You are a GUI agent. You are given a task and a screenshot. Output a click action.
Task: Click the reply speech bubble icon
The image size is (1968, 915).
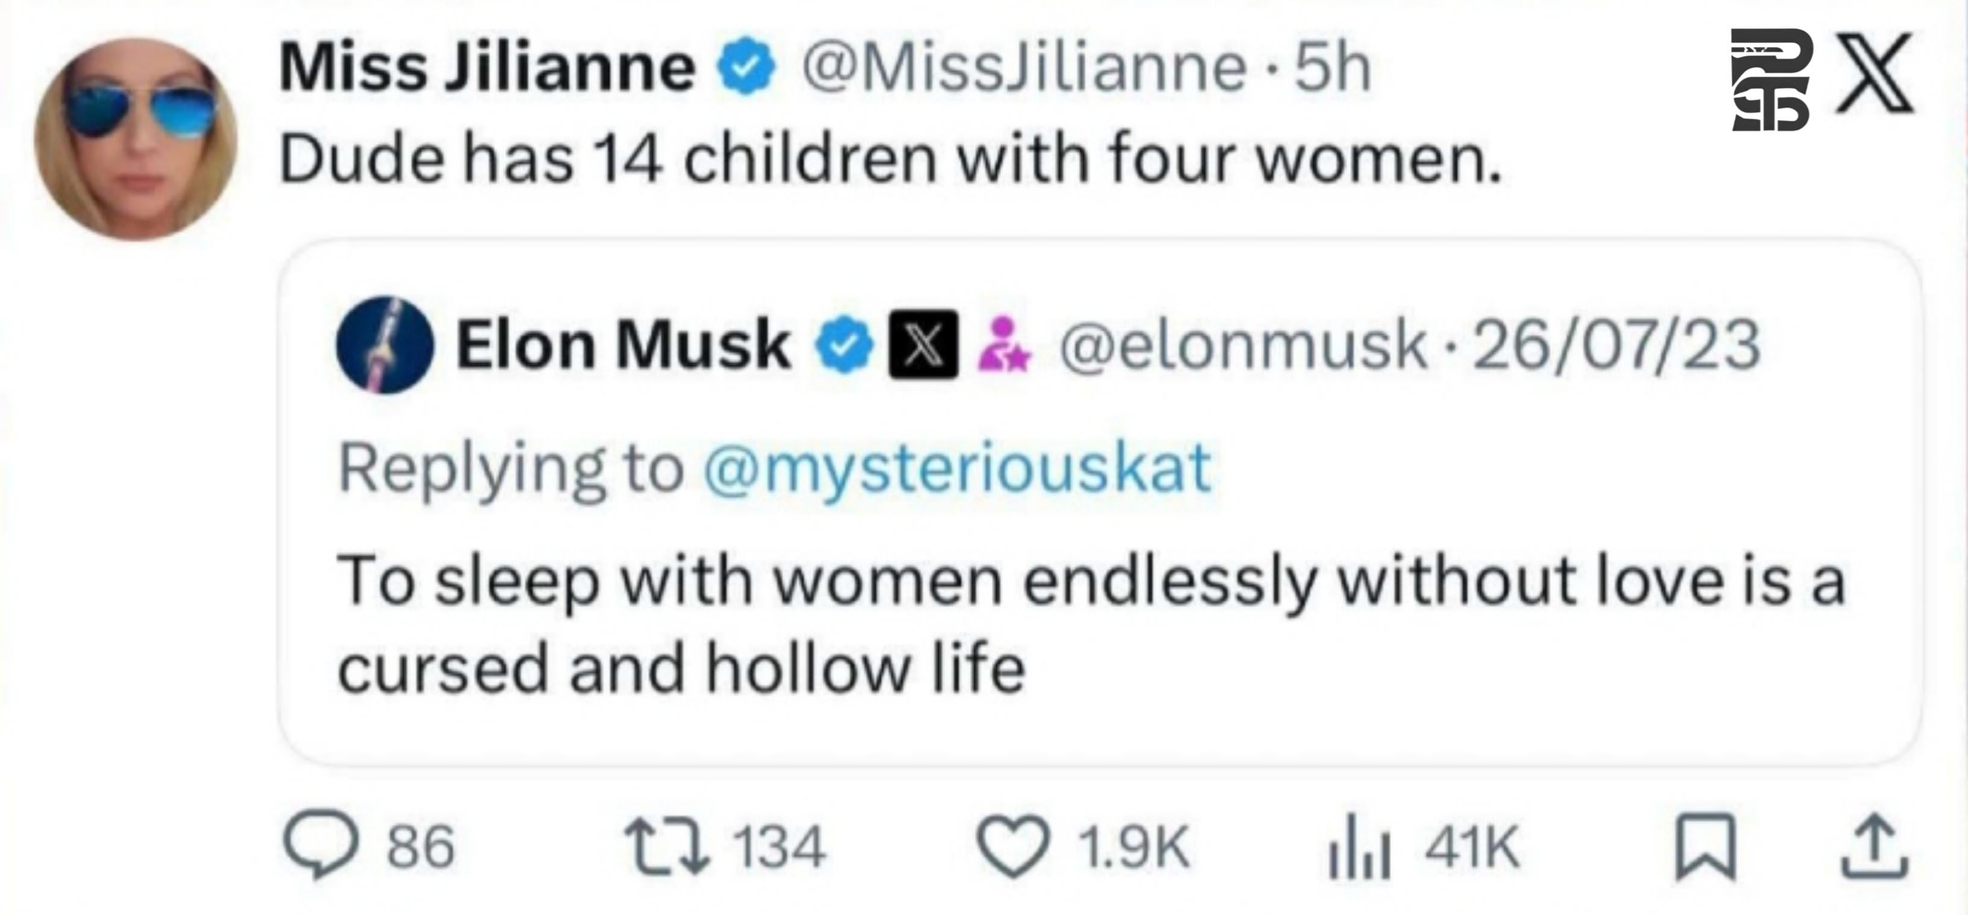[x=320, y=846]
